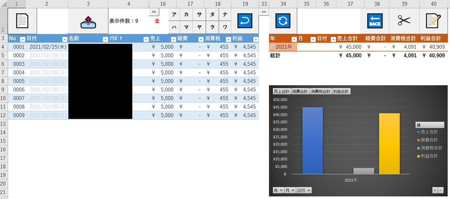Select column header 16
This screenshot has height=199, width=450.
(163, 4)
